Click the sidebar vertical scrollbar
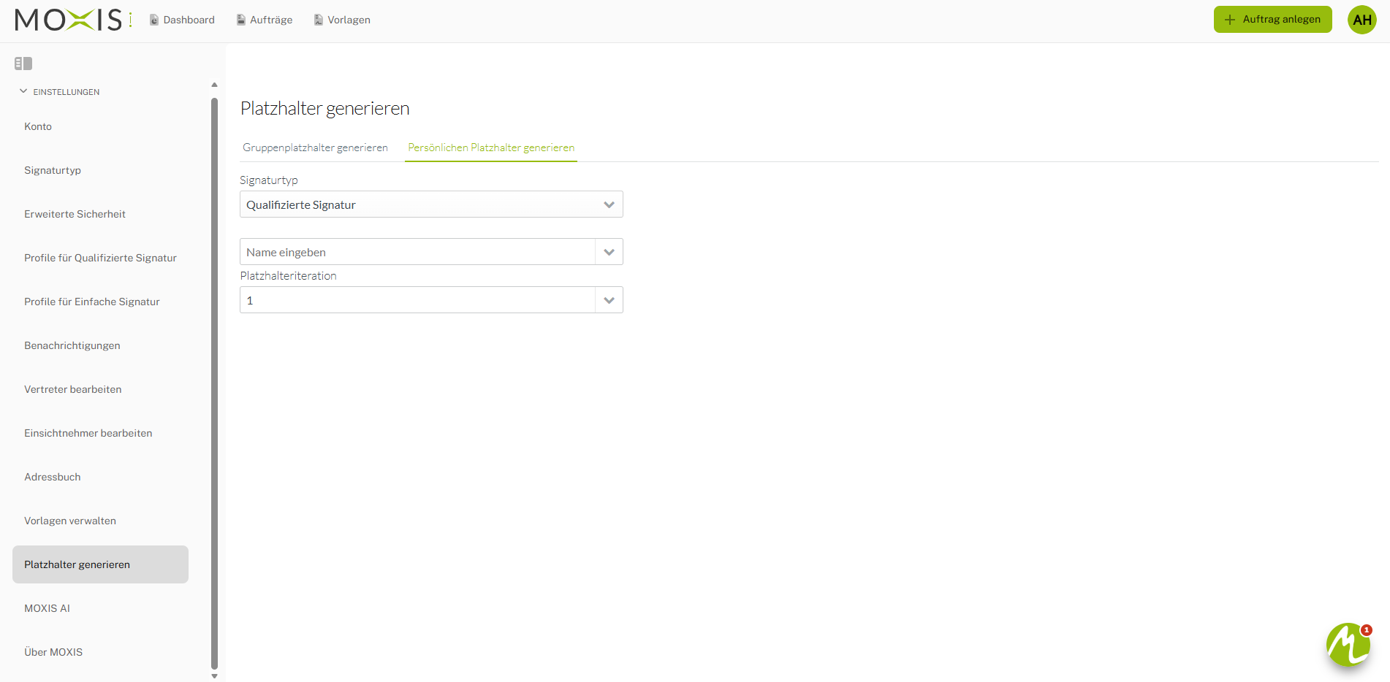The image size is (1390, 682). click(x=214, y=383)
